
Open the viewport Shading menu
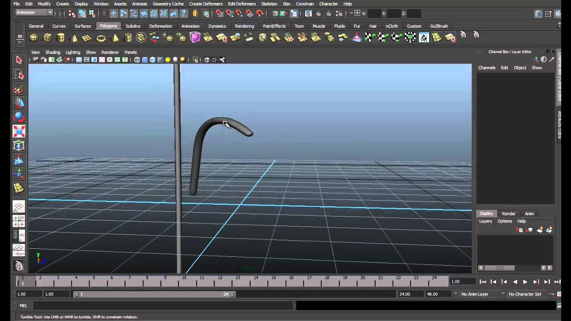pyautogui.click(x=53, y=52)
